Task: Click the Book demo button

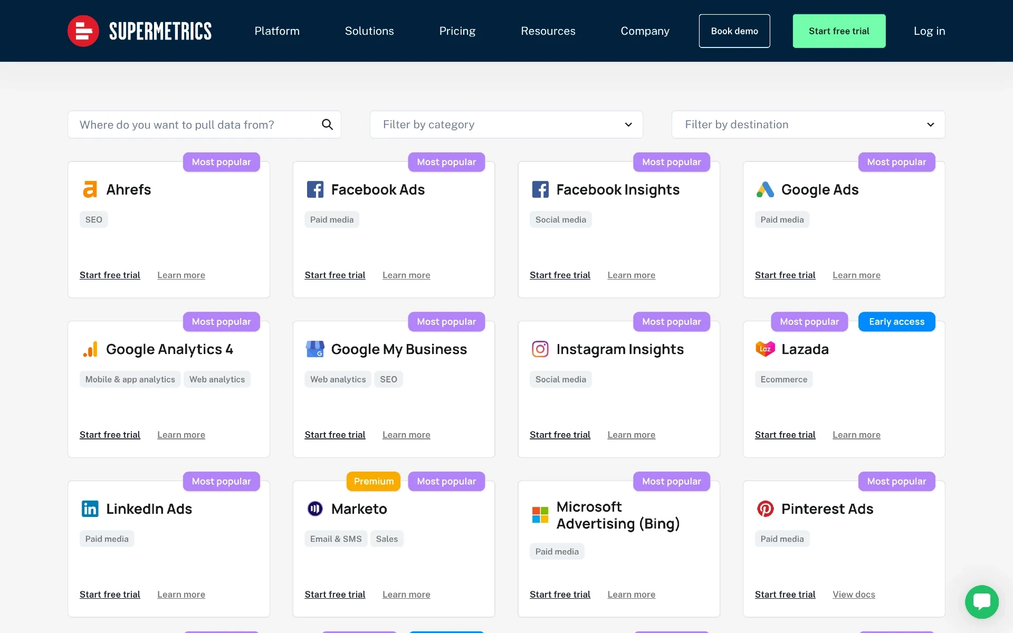Action: click(x=734, y=31)
